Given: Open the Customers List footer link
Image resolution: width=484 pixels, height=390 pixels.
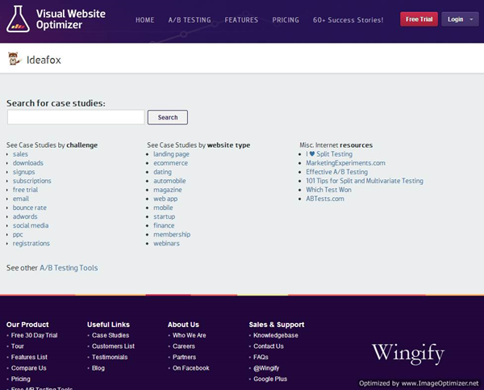Looking at the screenshot, I should click(x=113, y=346).
